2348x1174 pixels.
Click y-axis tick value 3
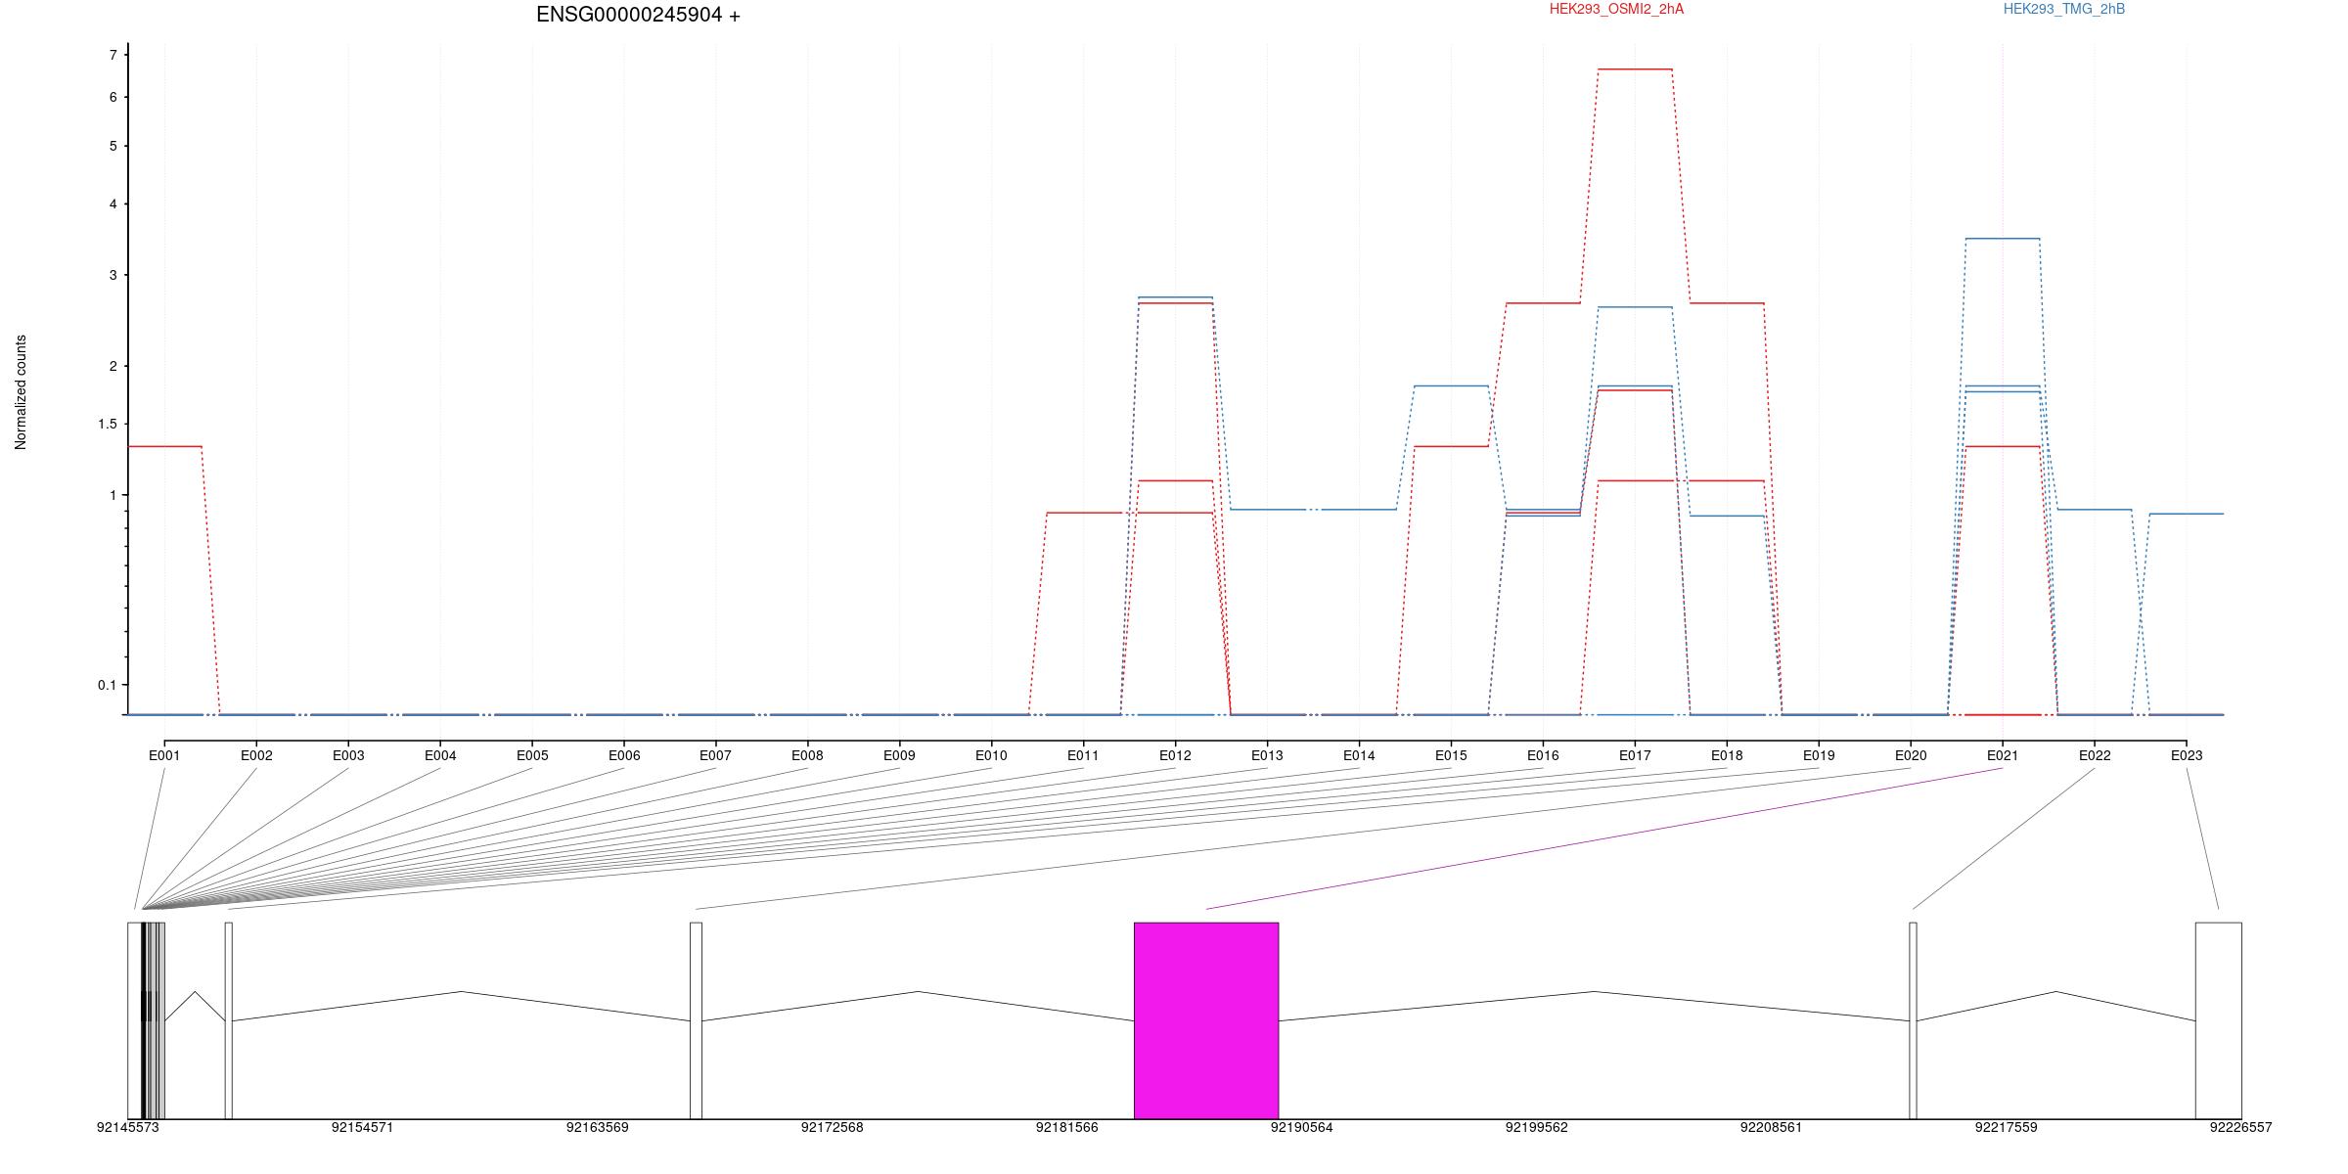[113, 275]
